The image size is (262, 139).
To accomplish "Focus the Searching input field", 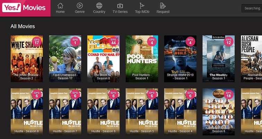I will [x=252, y=8].
